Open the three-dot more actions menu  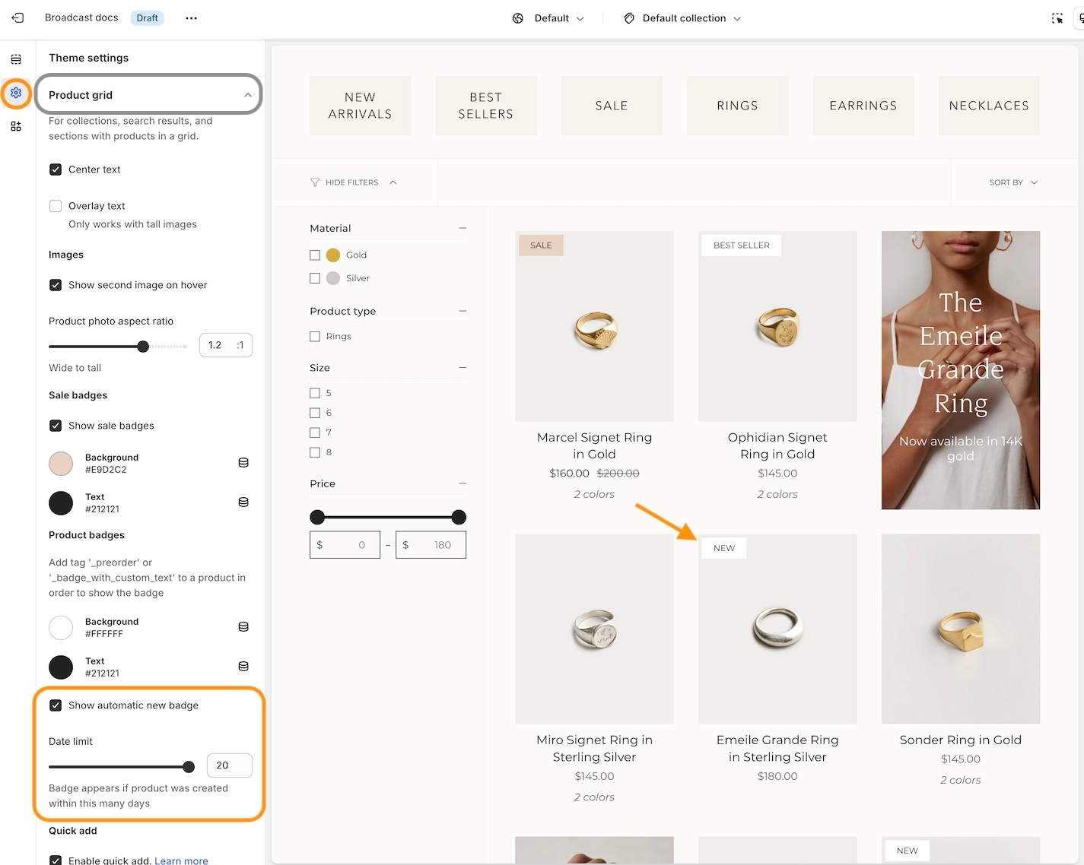pos(191,18)
